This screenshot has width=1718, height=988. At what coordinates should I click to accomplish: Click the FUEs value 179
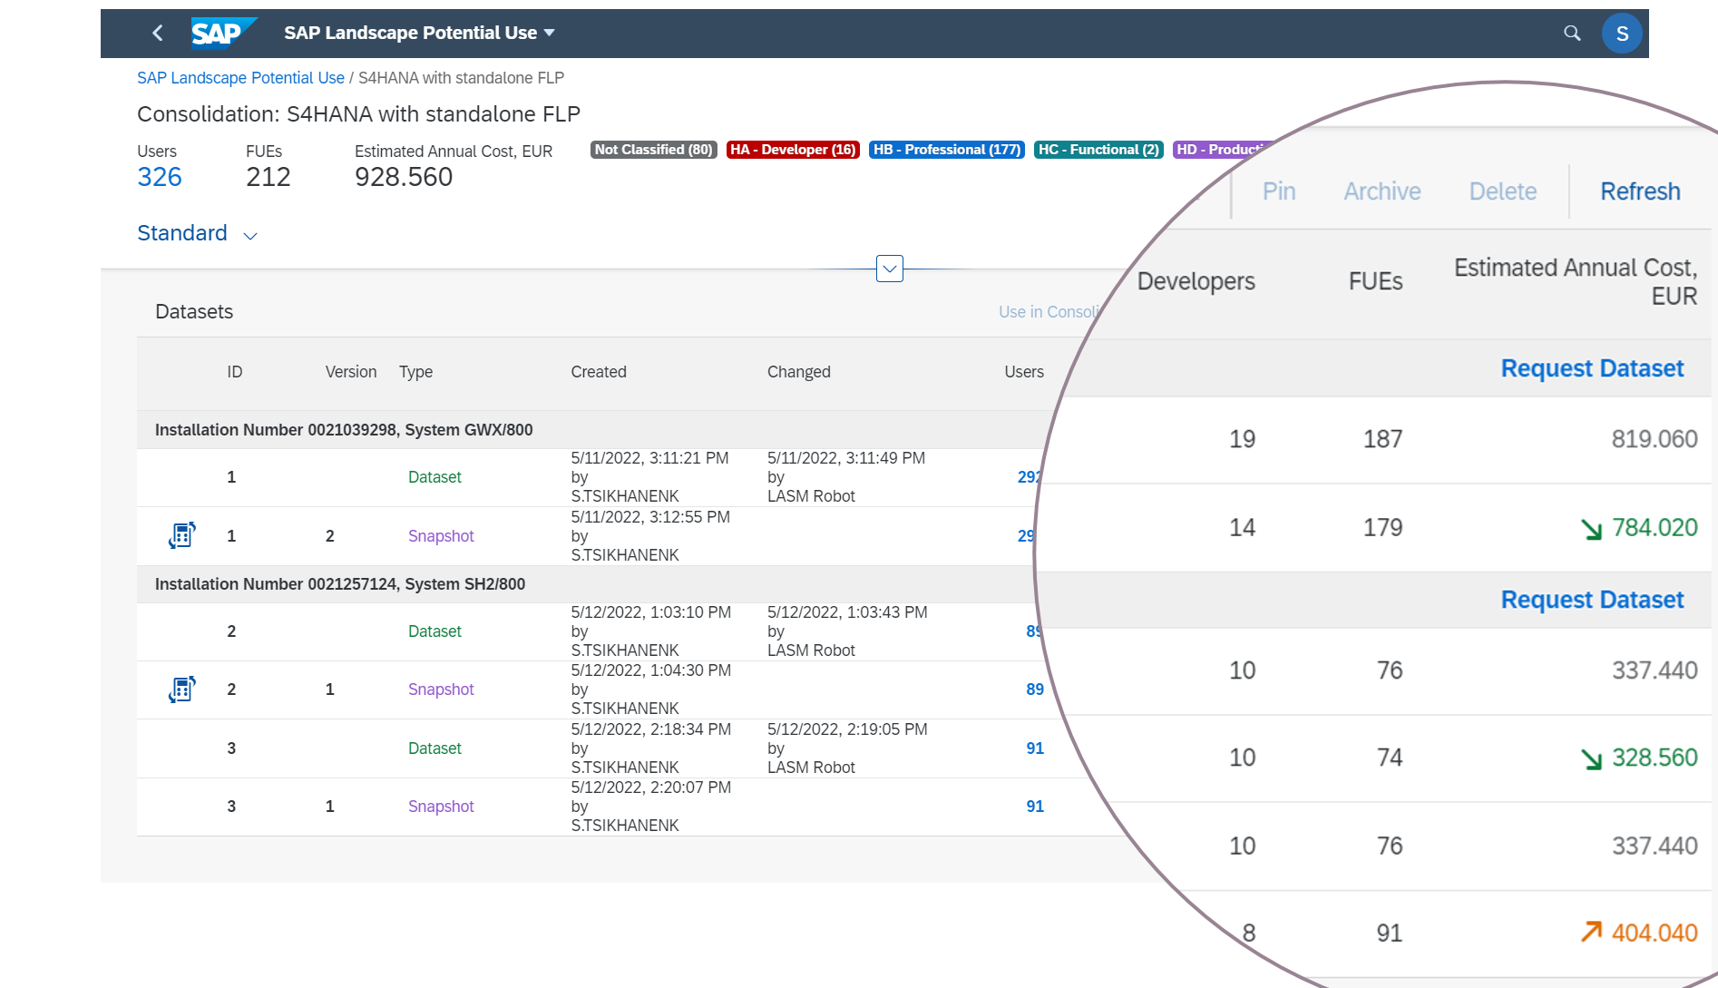click(x=1382, y=528)
